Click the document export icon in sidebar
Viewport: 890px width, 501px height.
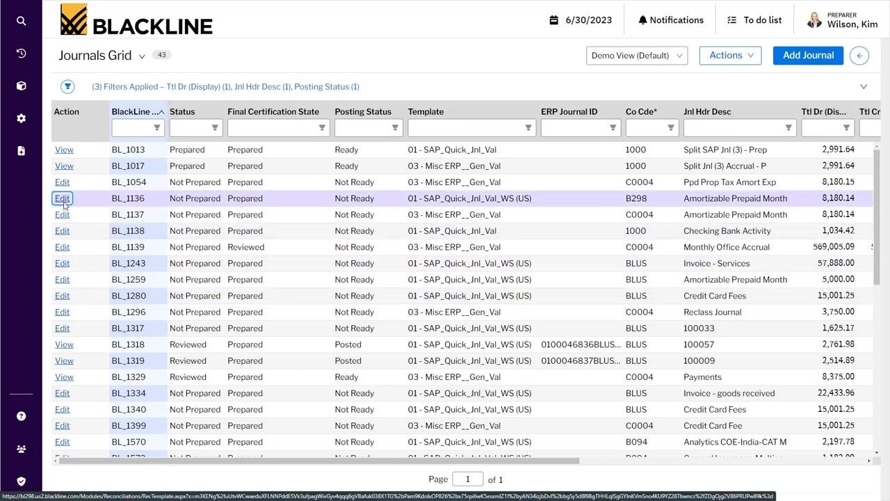21,150
